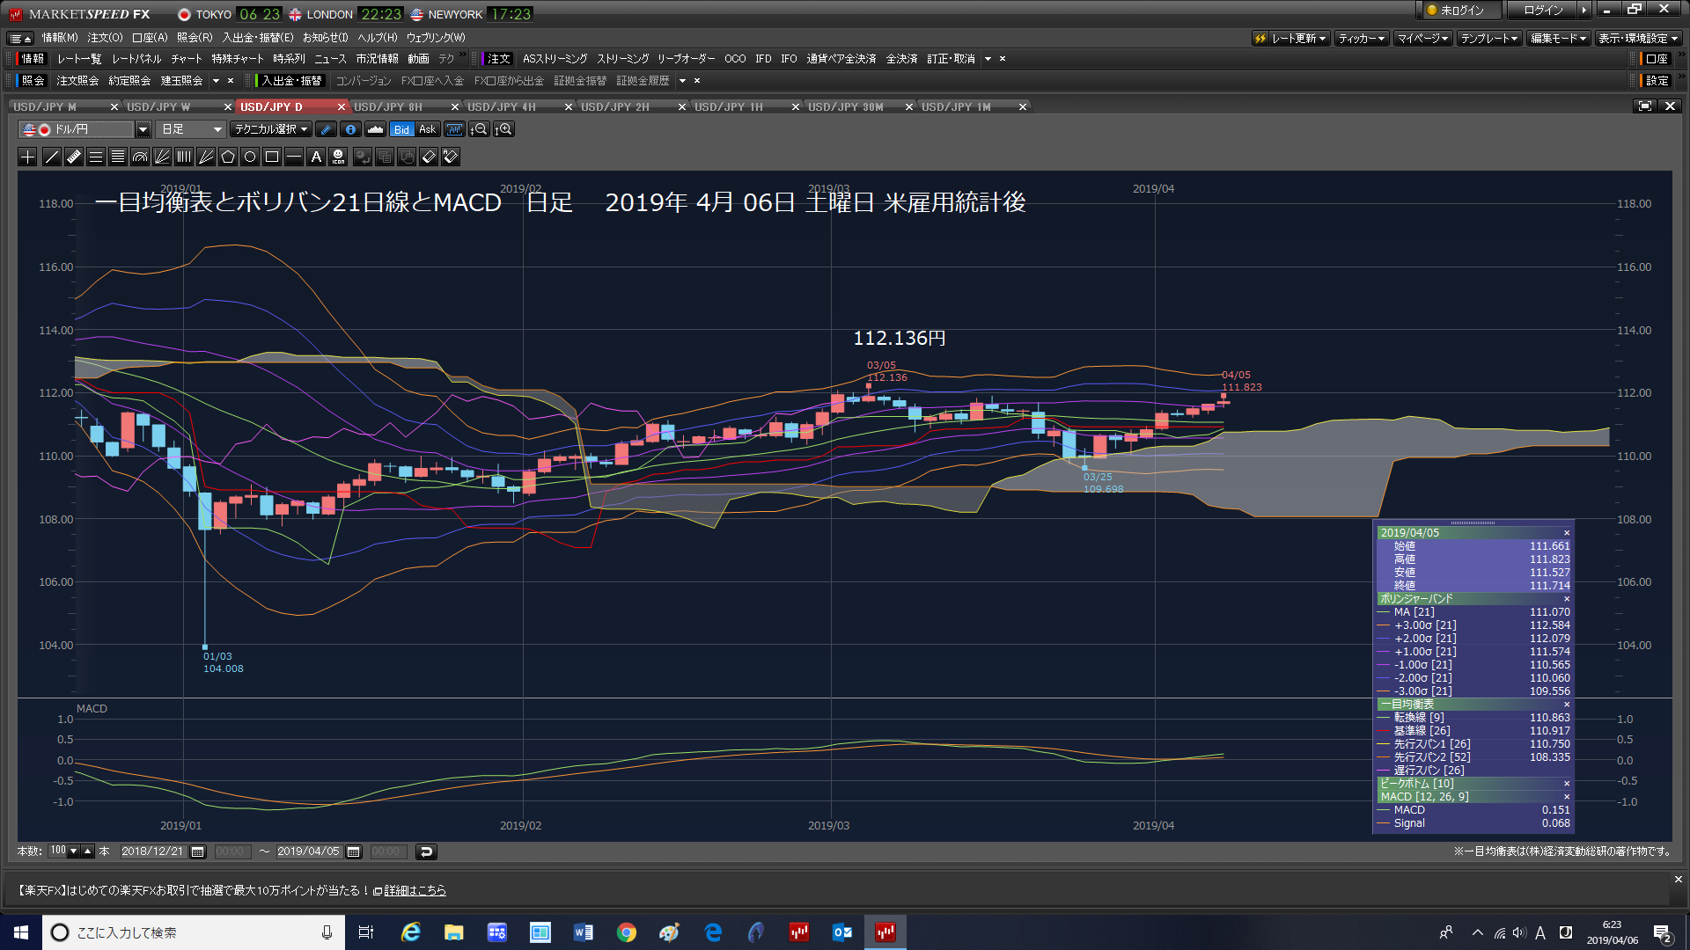This screenshot has width=1690, height=950.
Task: Focus the Windows taskbar search box
Action: pos(192,932)
